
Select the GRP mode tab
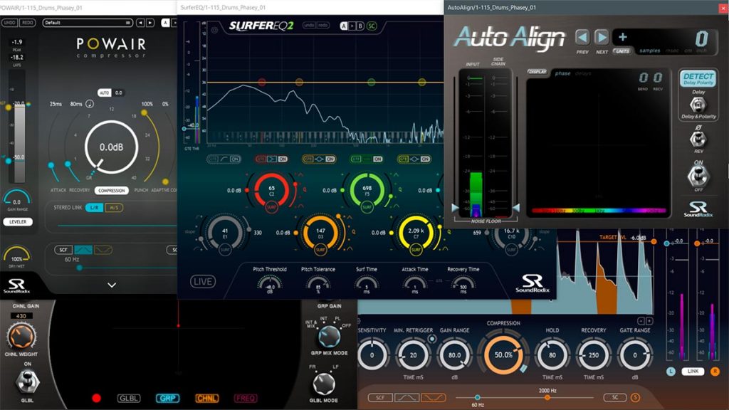[167, 398]
